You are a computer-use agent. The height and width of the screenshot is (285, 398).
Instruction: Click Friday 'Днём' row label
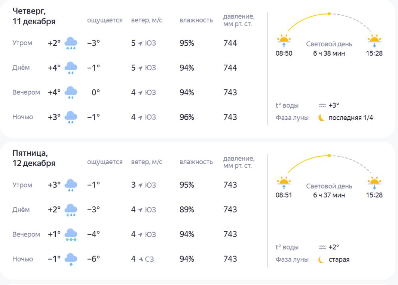[x=21, y=210]
